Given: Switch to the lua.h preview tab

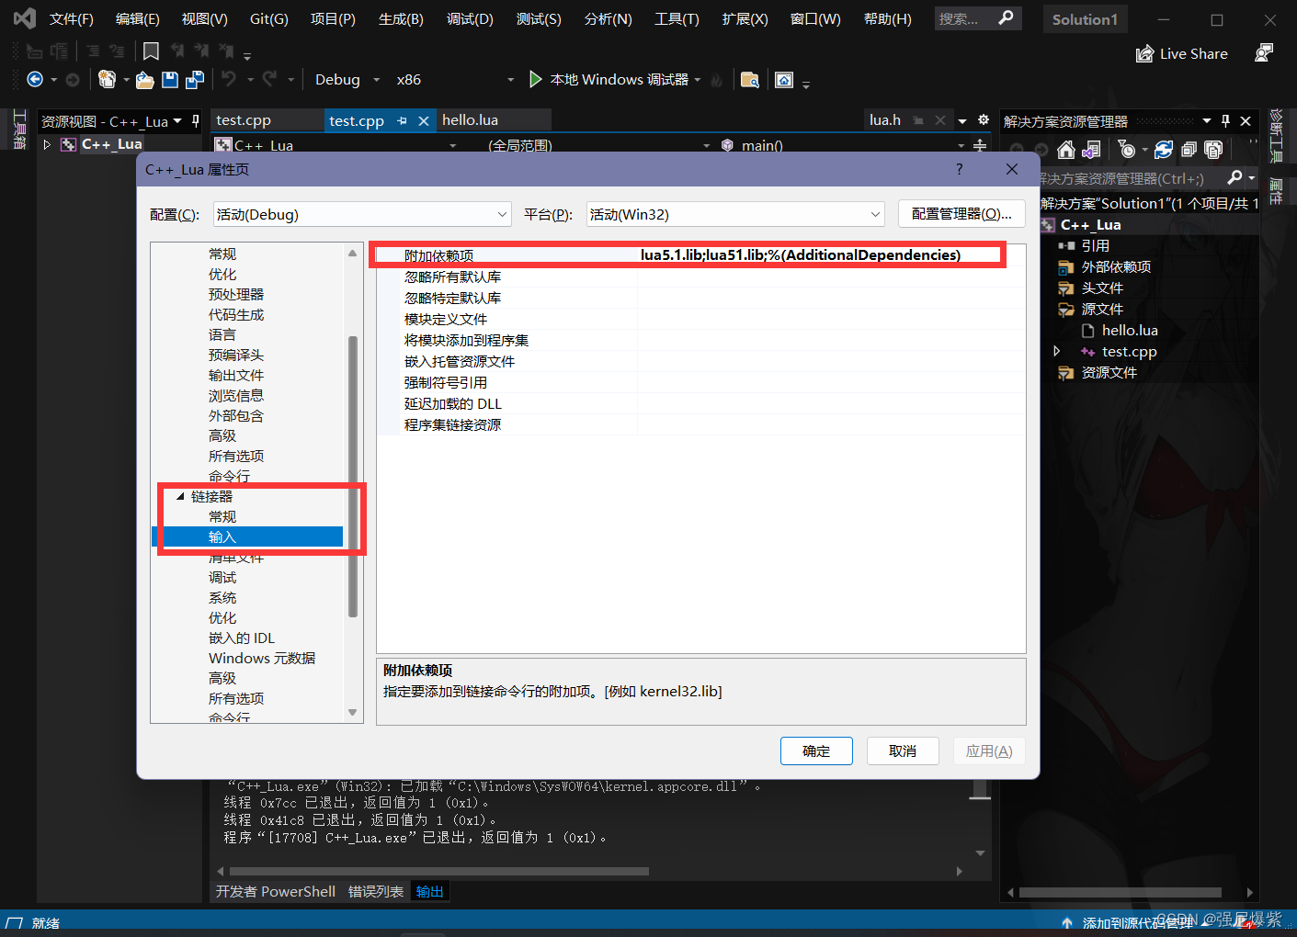Looking at the screenshot, I should coord(885,120).
